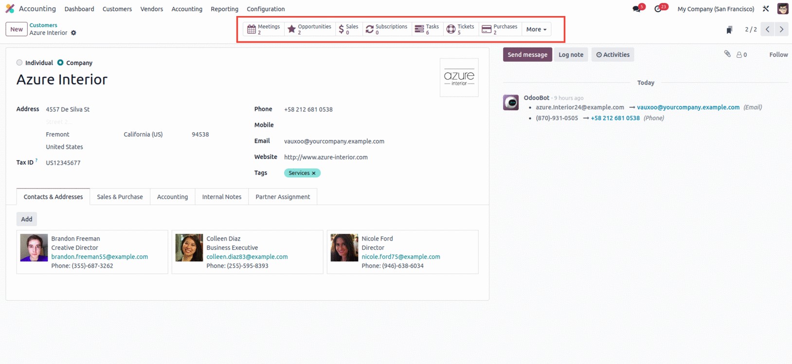Click the Follow button

click(x=778, y=55)
